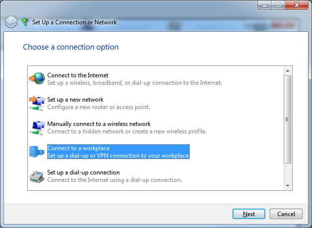312x228 pixels.
Task: Click the globe icon for Connect to the Internet
Action: click(x=37, y=78)
